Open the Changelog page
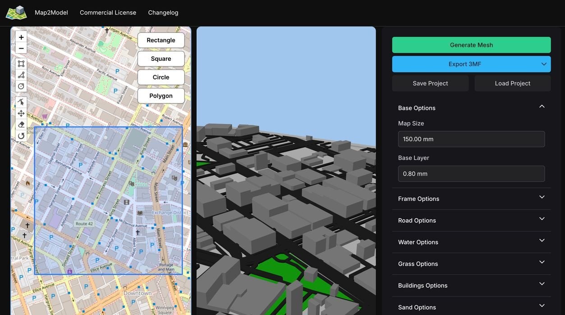The height and width of the screenshot is (315, 565). click(x=163, y=13)
